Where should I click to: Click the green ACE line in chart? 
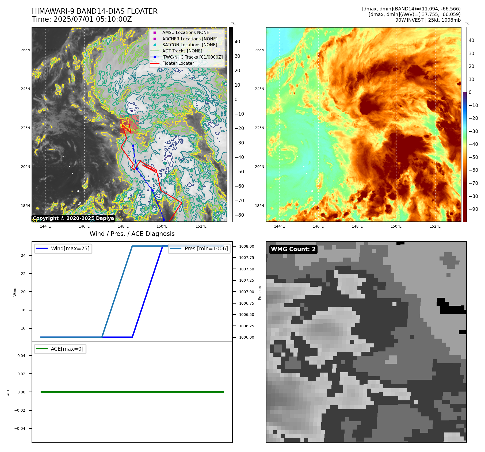point(132,392)
